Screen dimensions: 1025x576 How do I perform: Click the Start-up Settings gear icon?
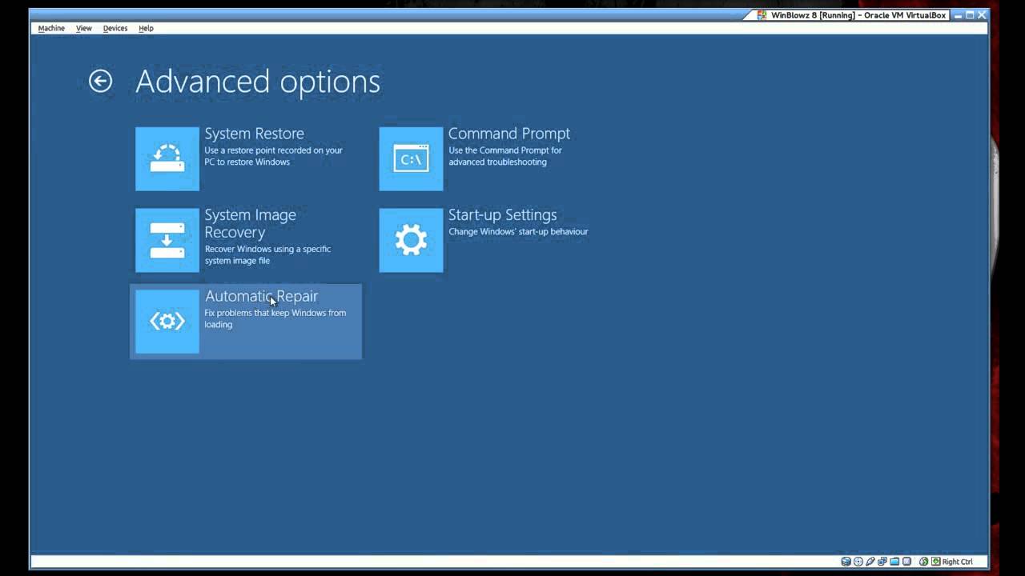[411, 240]
